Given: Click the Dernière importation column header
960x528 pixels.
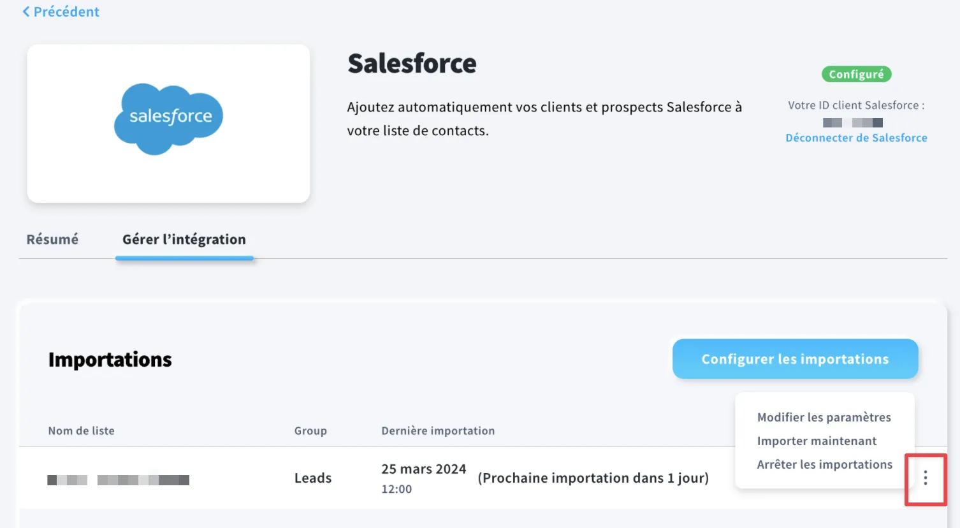Looking at the screenshot, I should [x=438, y=431].
